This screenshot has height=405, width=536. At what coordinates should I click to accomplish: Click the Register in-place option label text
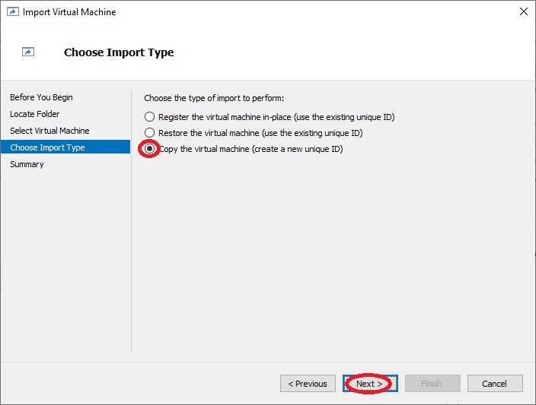tap(276, 117)
